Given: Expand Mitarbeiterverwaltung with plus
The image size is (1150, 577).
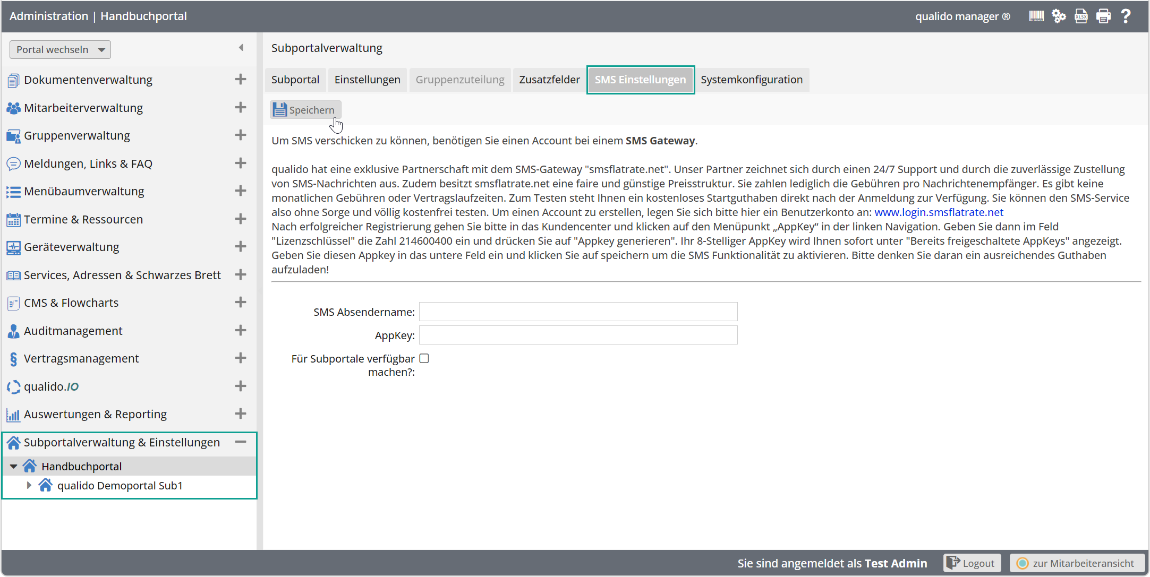Looking at the screenshot, I should tap(241, 107).
